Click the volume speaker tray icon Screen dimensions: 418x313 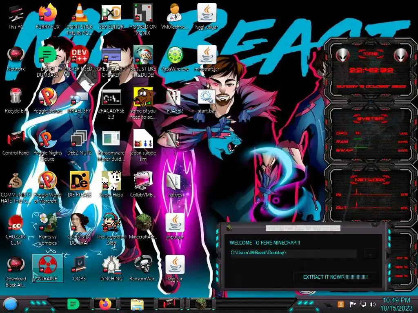tap(373, 304)
